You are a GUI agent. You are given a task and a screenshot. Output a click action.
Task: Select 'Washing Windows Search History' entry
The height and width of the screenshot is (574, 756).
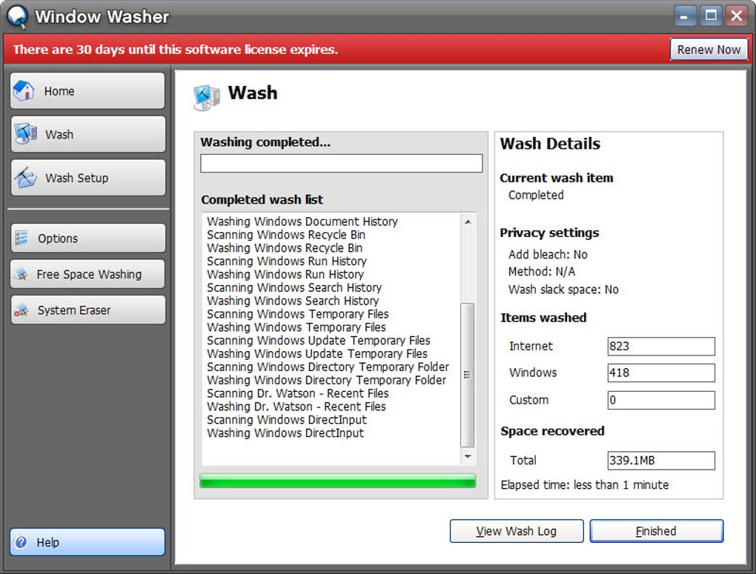[293, 301]
